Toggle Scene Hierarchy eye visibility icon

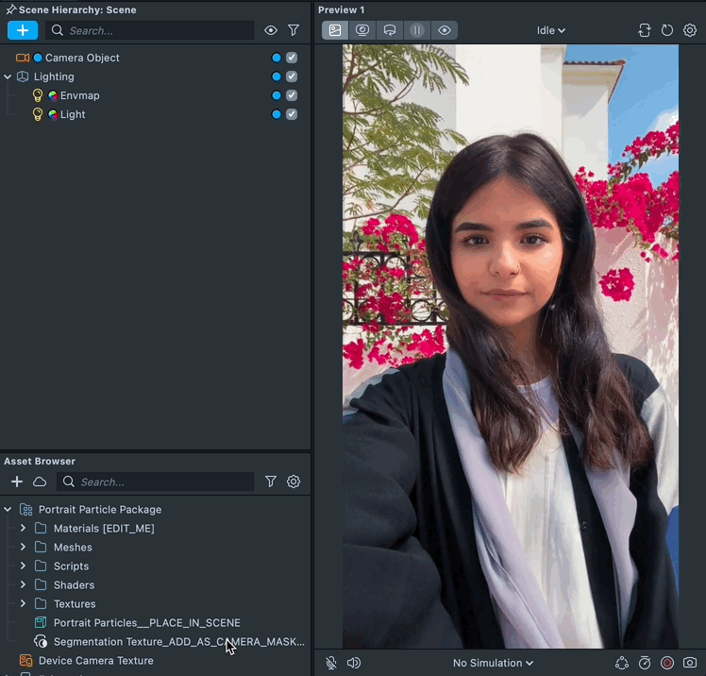271,30
